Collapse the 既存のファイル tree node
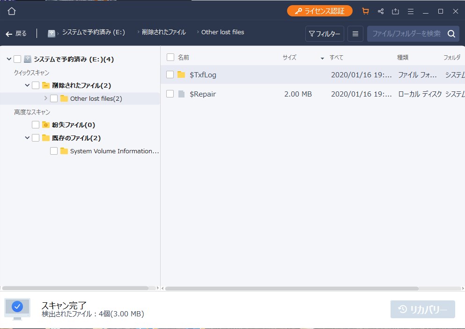This screenshot has height=329, width=465. point(27,138)
